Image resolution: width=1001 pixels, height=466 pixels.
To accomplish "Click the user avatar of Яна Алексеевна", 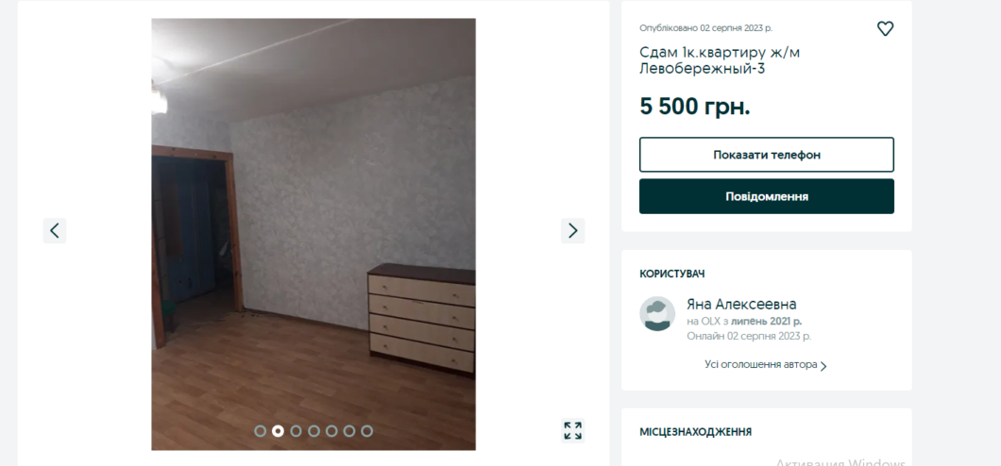I will pos(657,313).
